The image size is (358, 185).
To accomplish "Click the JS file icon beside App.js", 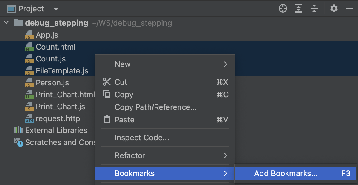I will (29, 35).
